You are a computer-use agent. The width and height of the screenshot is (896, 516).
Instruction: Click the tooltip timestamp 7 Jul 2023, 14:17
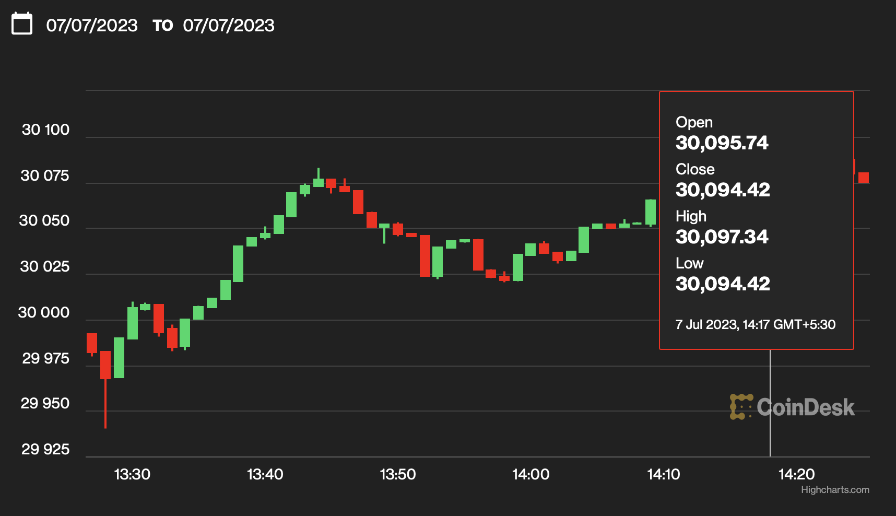[755, 324]
